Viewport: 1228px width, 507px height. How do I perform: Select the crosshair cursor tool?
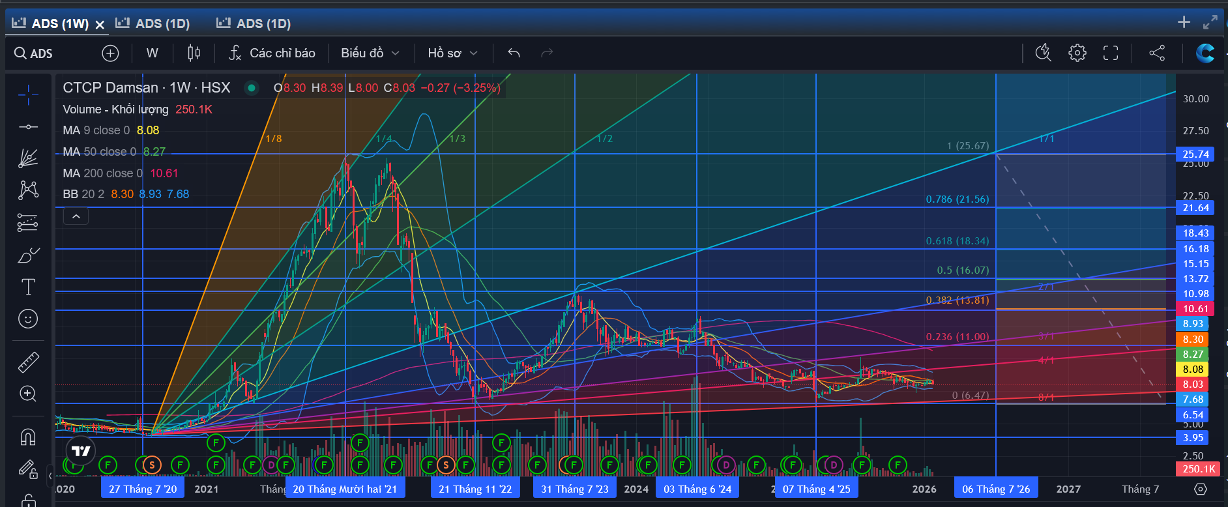tap(28, 95)
